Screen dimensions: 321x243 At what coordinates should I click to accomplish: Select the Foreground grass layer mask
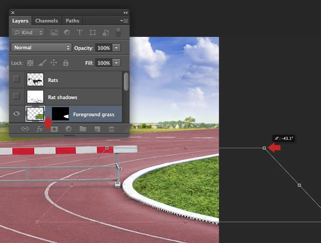click(x=60, y=113)
